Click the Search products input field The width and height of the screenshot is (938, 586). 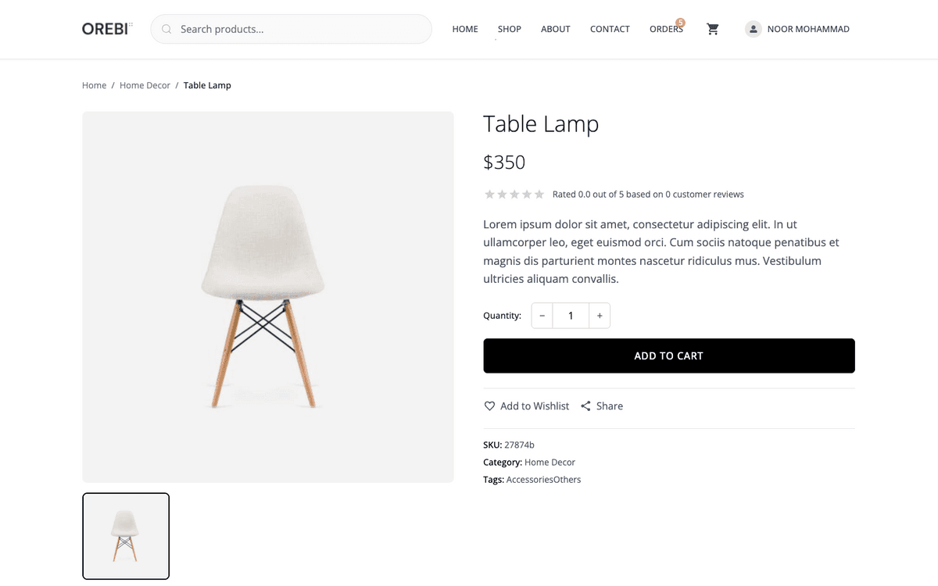(x=291, y=29)
